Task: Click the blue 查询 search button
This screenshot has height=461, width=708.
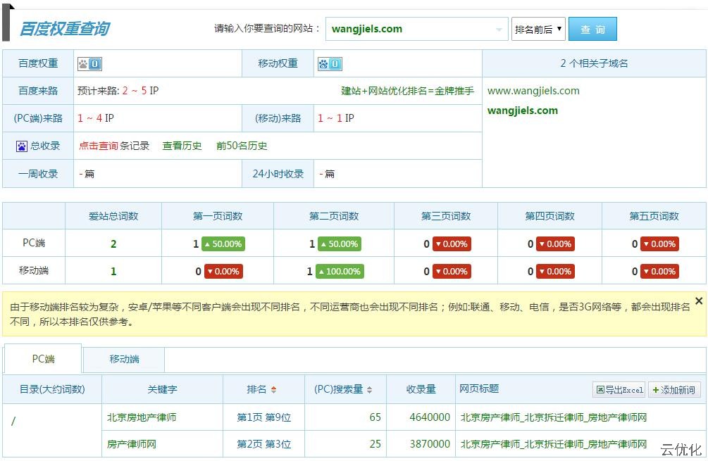Action: (x=592, y=30)
